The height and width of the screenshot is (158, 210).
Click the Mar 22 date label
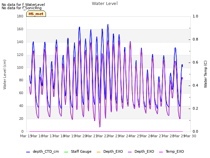[103, 136]
